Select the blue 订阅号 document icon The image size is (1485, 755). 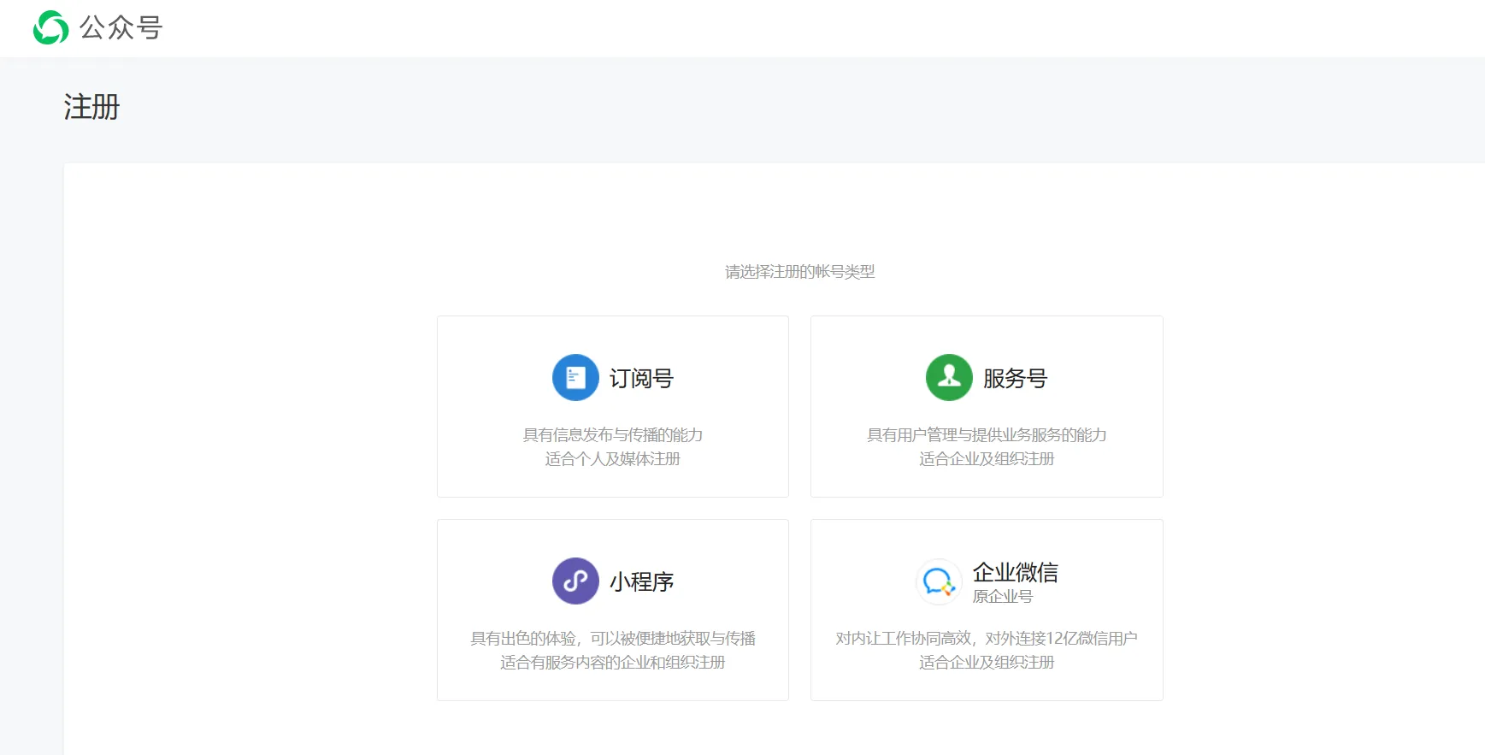(x=575, y=377)
